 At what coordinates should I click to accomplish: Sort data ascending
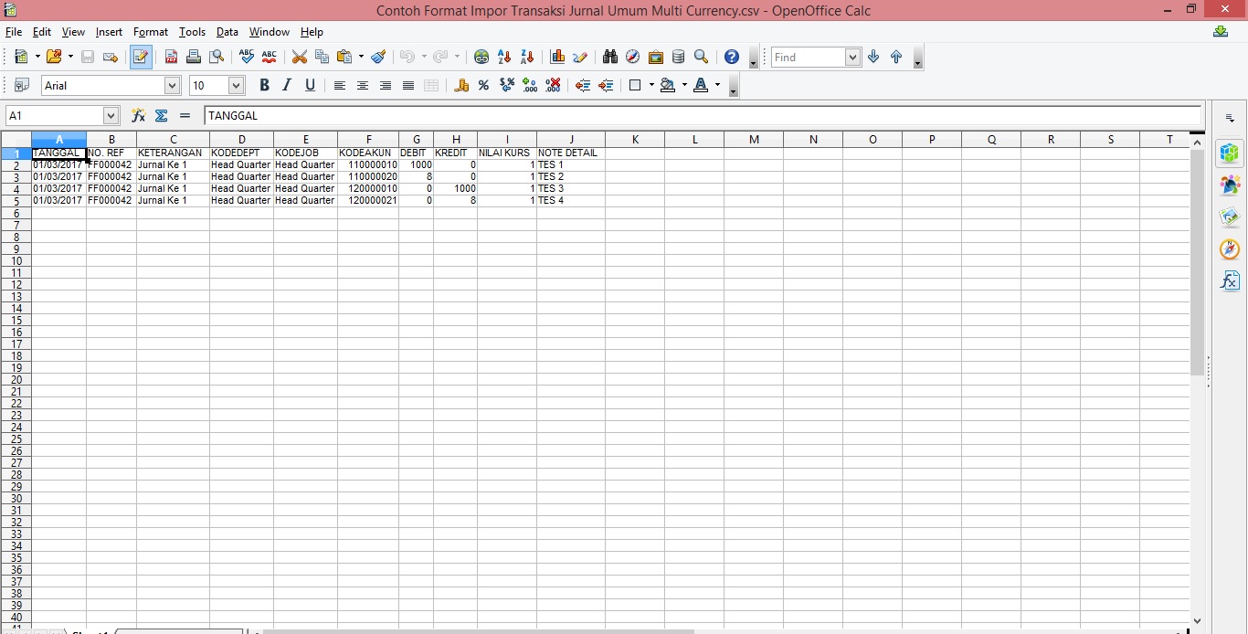[x=504, y=57]
